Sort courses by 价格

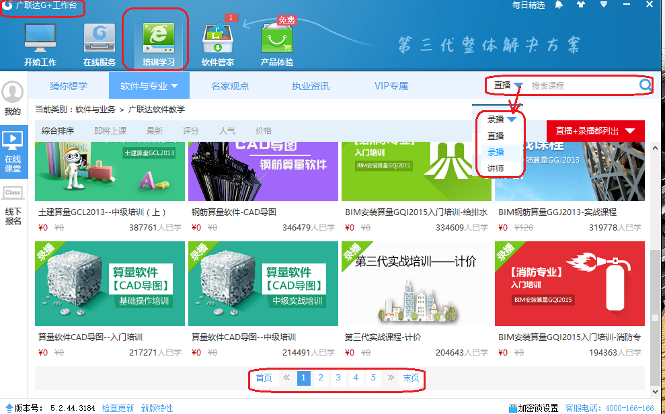(264, 131)
